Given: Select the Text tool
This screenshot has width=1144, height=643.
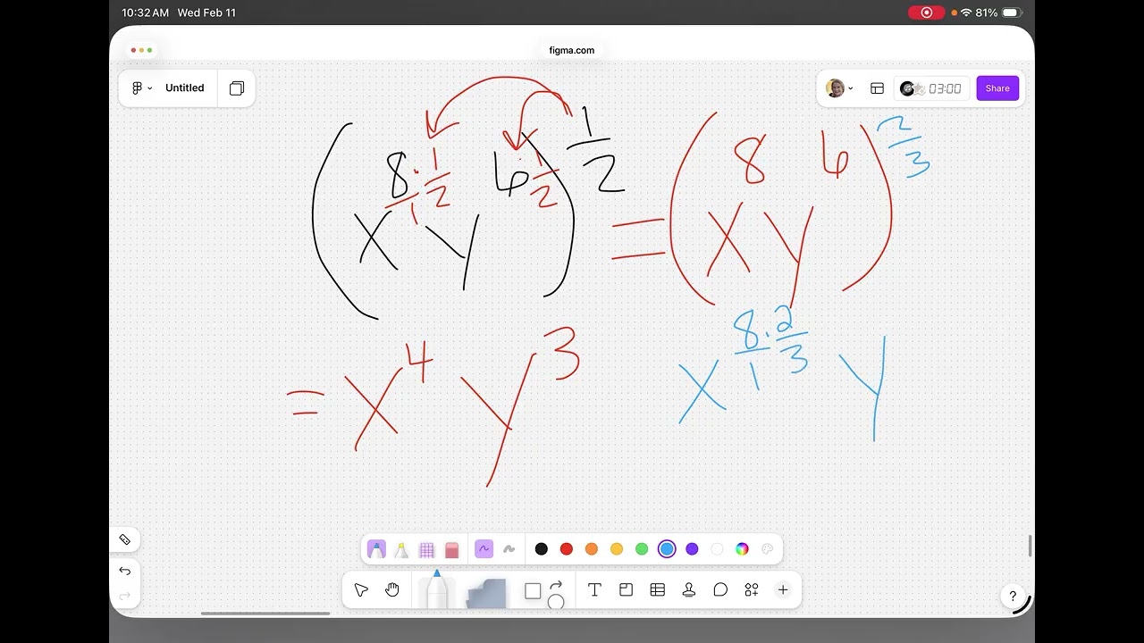Looking at the screenshot, I should [x=594, y=589].
